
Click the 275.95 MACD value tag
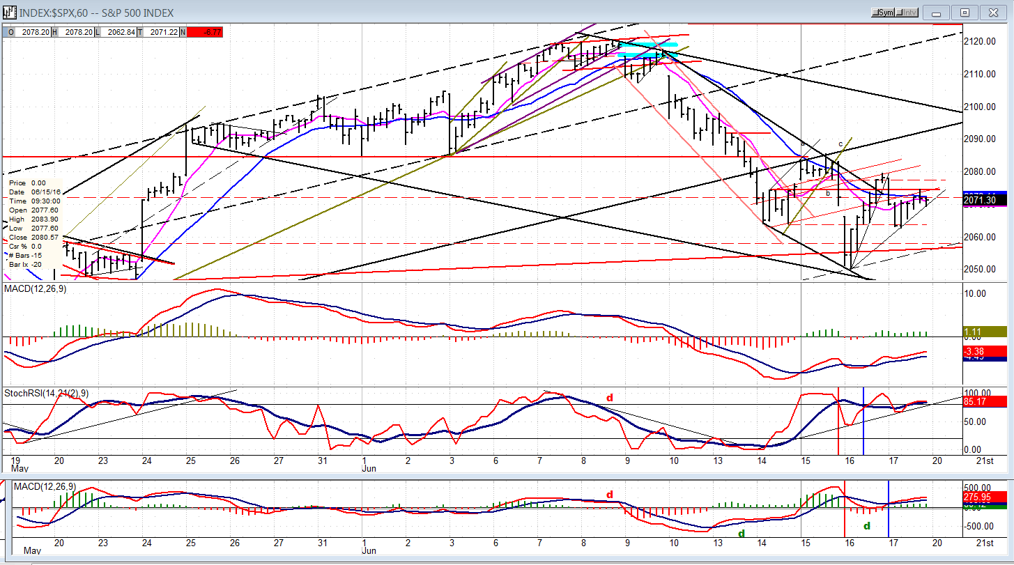[985, 497]
